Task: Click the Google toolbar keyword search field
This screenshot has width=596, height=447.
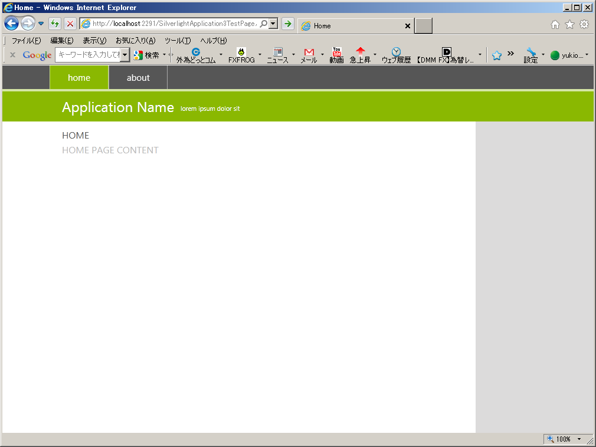Action: click(88, 55)
